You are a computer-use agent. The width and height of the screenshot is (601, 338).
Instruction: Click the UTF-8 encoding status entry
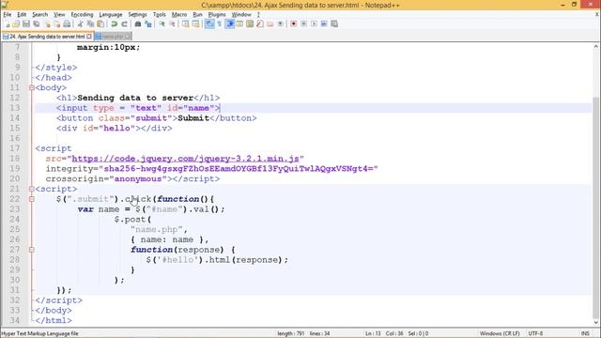click(535, 333)
